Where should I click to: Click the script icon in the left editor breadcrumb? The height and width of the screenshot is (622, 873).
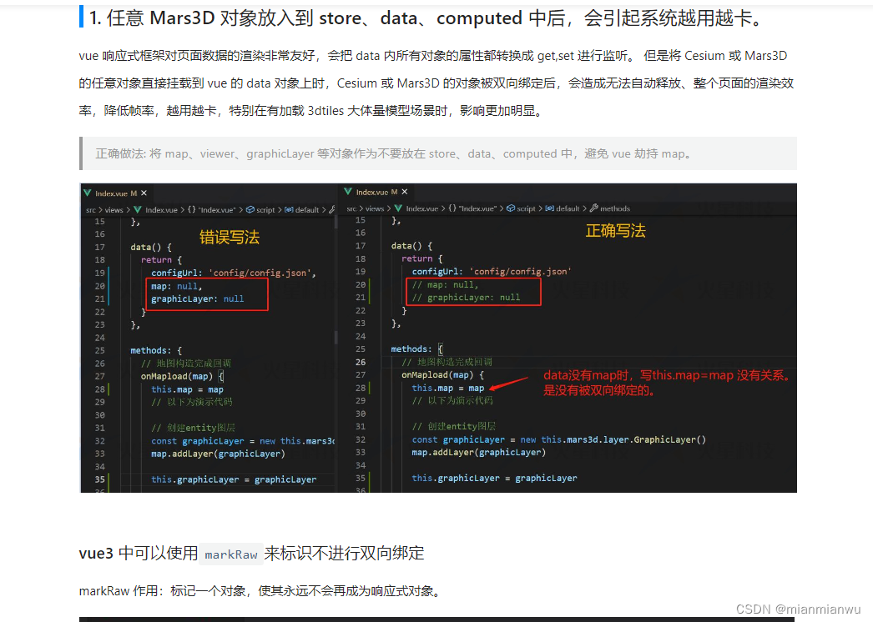point(250,208)
